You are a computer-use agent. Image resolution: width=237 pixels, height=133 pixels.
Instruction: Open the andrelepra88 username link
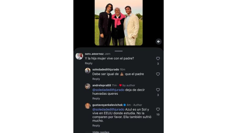[102, 85]
